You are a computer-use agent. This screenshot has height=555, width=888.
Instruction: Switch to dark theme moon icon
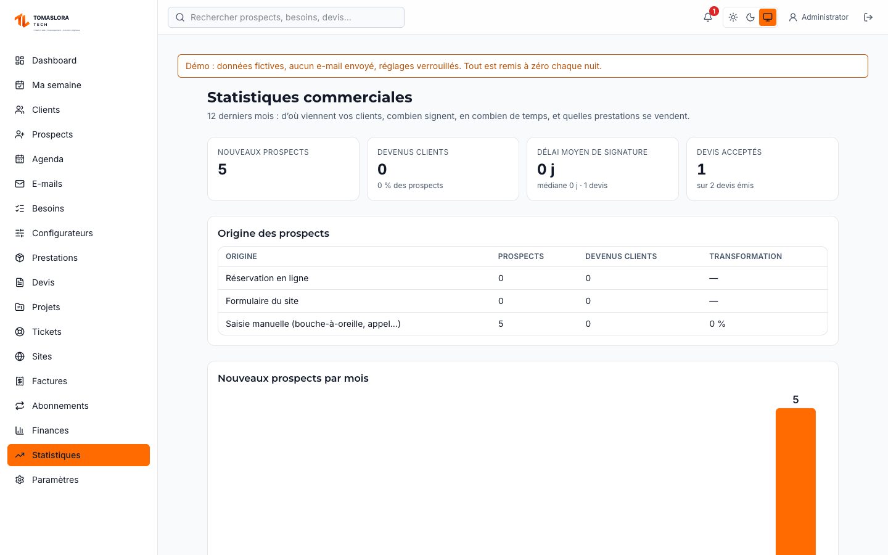coord(750,17)
